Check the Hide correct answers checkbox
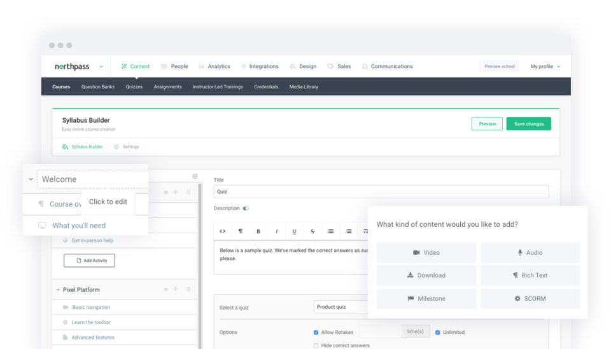The height and width of the screenshot is (349, 611). (316, 345)
